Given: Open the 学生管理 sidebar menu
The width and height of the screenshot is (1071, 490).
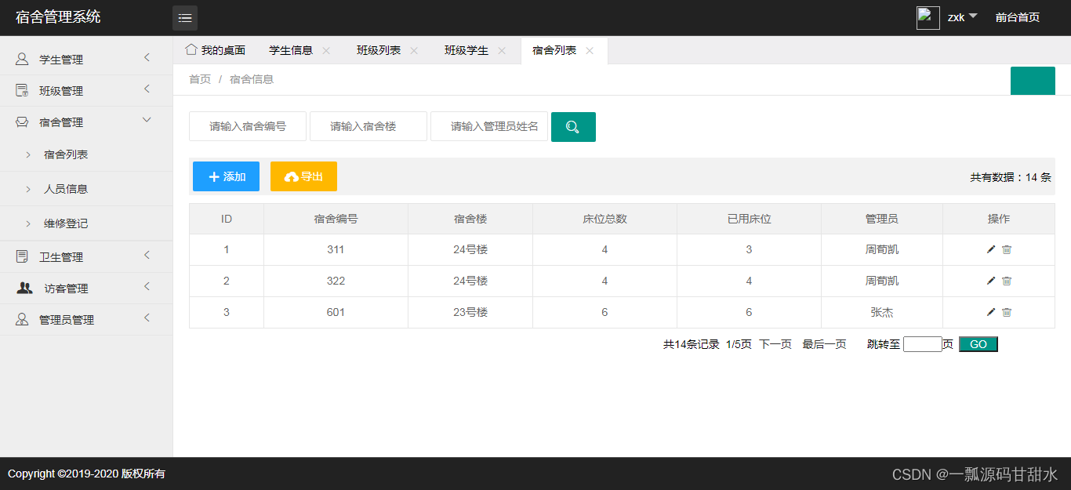Looking at the screenshot, I should coord(86,59).
